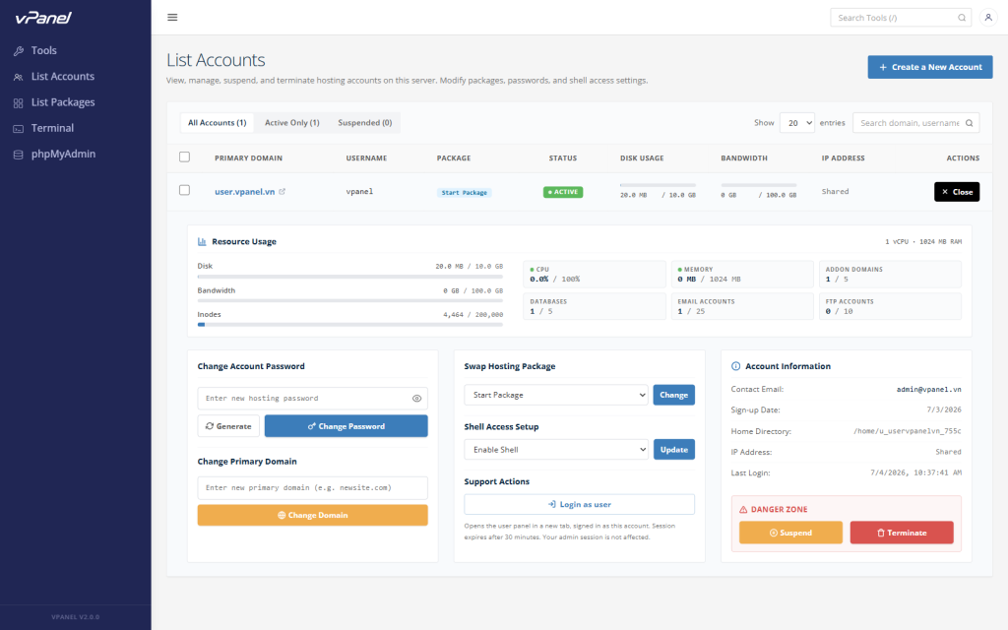Click the MEMORY usage card
Image resolution: width=1008 pixels, height=630 pixels.
(x=742, y=275)
